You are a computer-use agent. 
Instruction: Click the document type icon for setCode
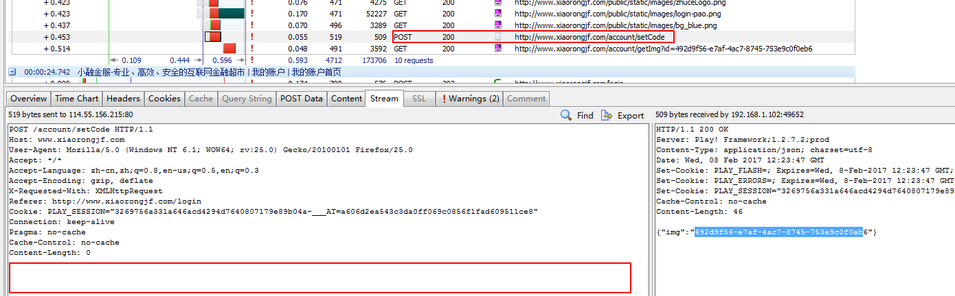(498, 37)
